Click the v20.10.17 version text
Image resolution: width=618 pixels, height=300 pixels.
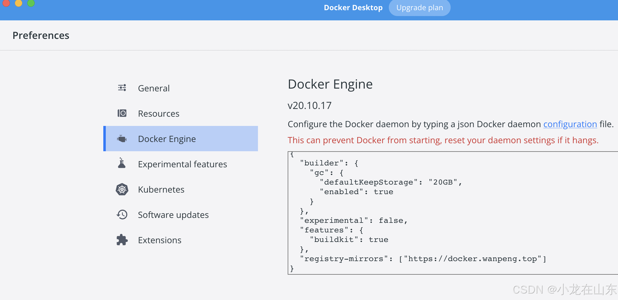[x=310, y=106]
